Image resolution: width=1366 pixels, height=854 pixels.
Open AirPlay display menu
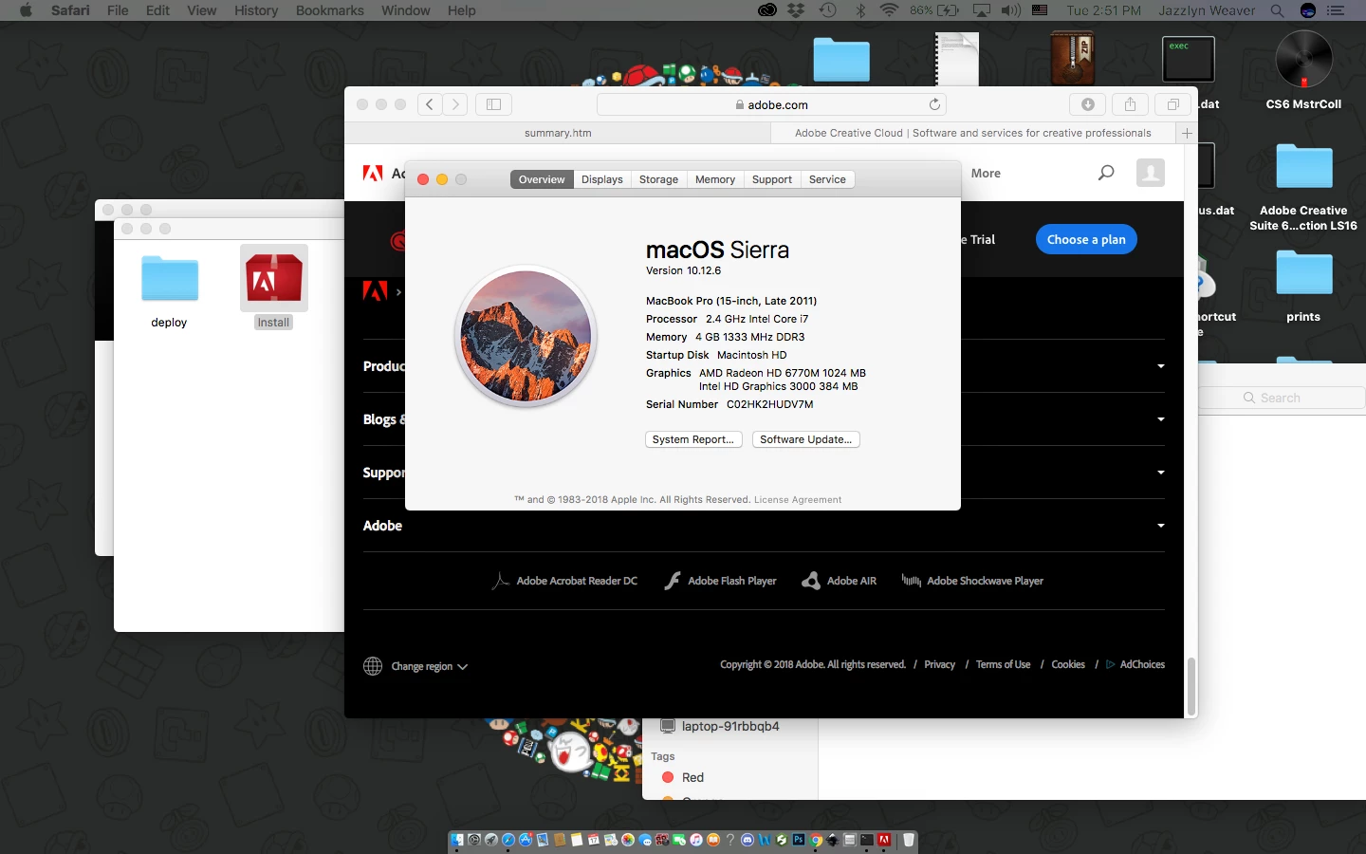click(x=982, y=10)
